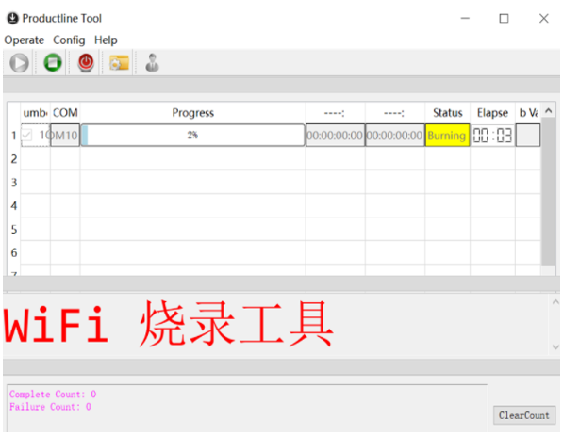Open the Config menu
Image resolution: width=563 pixels, height=435 pixels.
(69, 40)
